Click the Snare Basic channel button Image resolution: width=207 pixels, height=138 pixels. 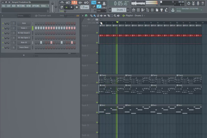[24, 47]
